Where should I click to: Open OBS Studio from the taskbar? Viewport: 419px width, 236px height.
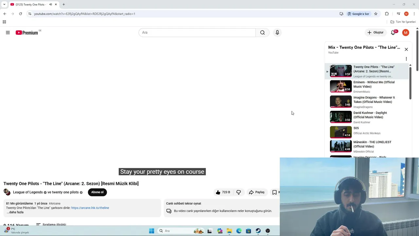268,231
